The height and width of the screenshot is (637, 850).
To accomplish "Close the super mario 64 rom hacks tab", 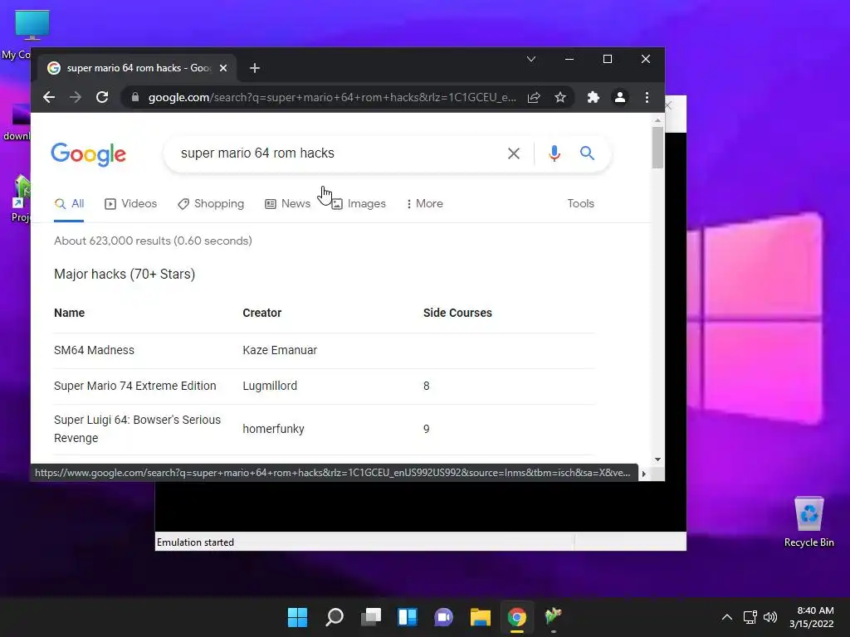I will click(223, 68).
